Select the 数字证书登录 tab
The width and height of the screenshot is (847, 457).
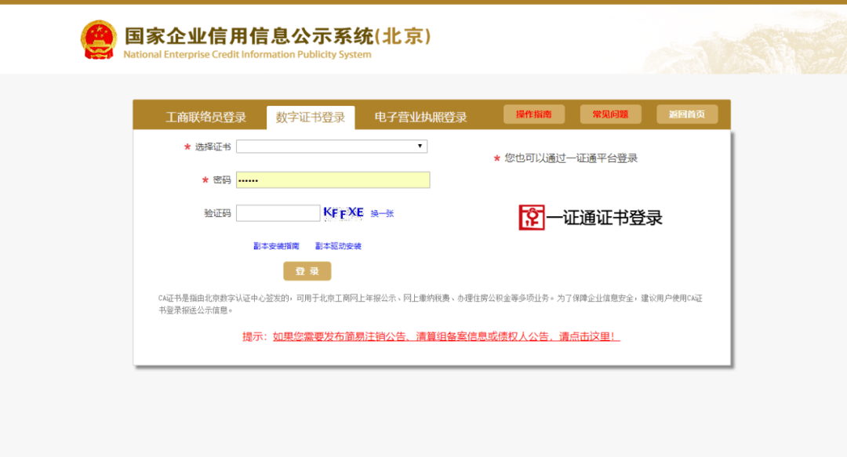point(311,118)
